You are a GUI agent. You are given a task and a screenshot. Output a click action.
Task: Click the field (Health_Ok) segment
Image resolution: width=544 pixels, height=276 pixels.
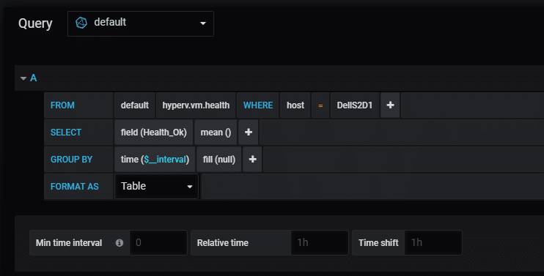(x=154, y=132)
